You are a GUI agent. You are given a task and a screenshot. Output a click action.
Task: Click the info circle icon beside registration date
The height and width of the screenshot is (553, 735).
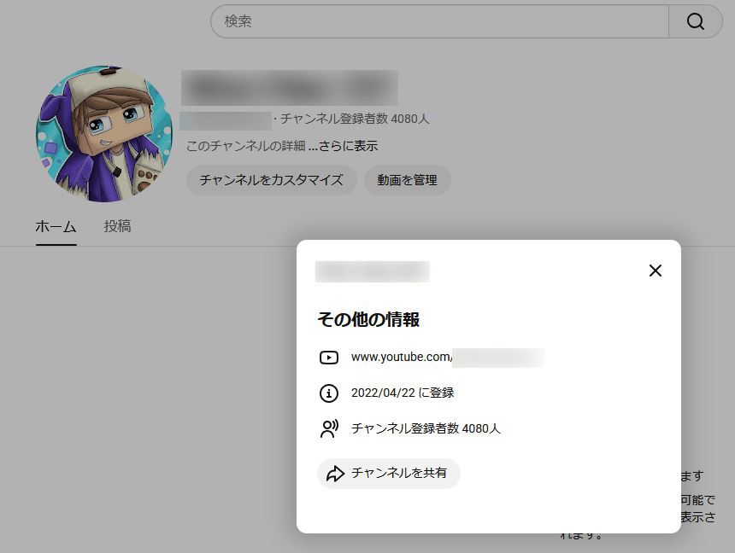point(329,393)
